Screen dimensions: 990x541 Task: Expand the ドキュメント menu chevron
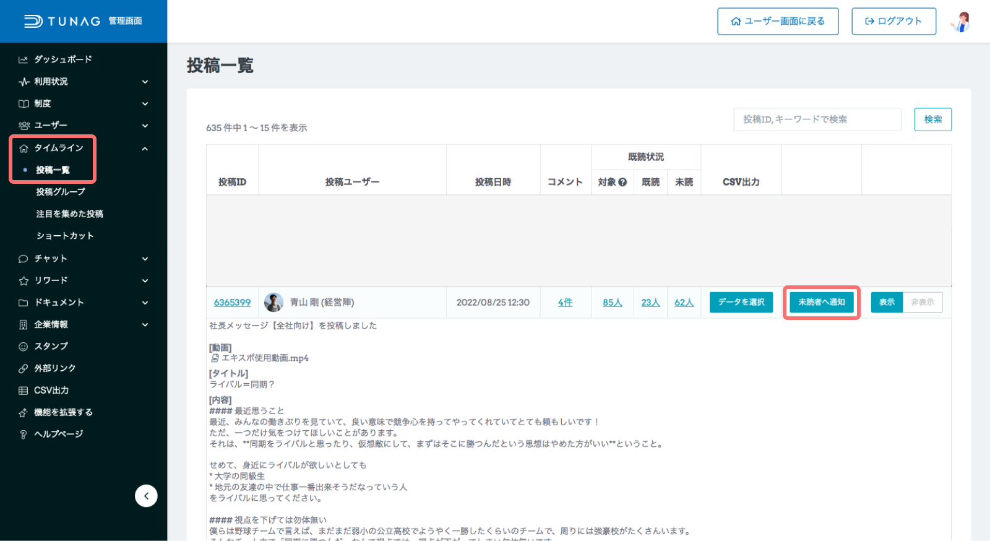click(145, 303)
